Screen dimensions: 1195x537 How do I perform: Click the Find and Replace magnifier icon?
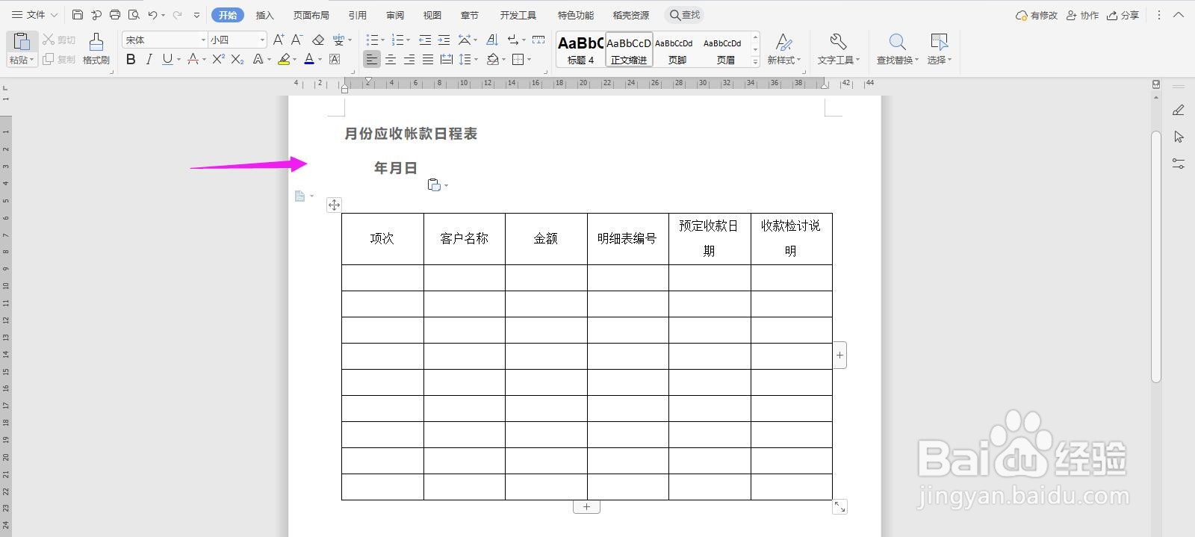(x=897, y=42)
